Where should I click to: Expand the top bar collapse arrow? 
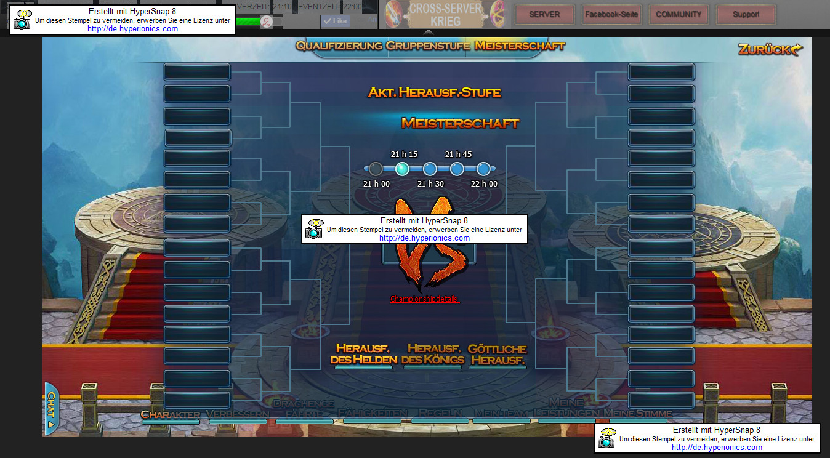point(428,33)
